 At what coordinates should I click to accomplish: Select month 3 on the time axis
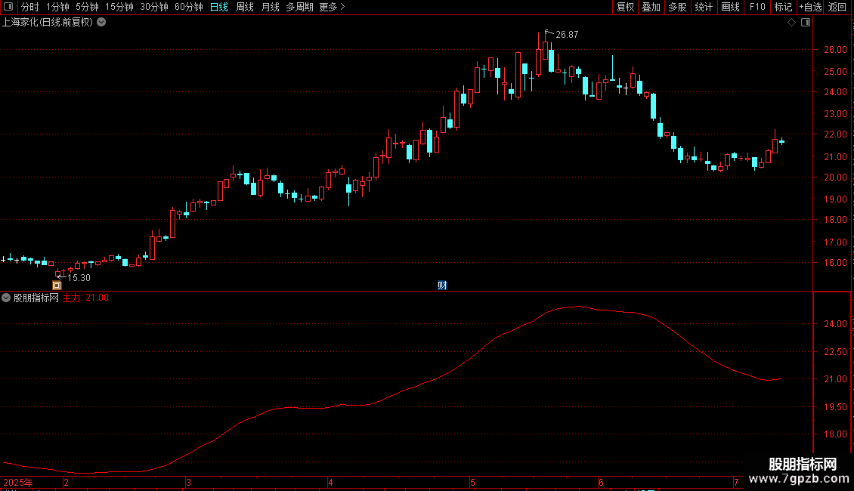[188, 482]
